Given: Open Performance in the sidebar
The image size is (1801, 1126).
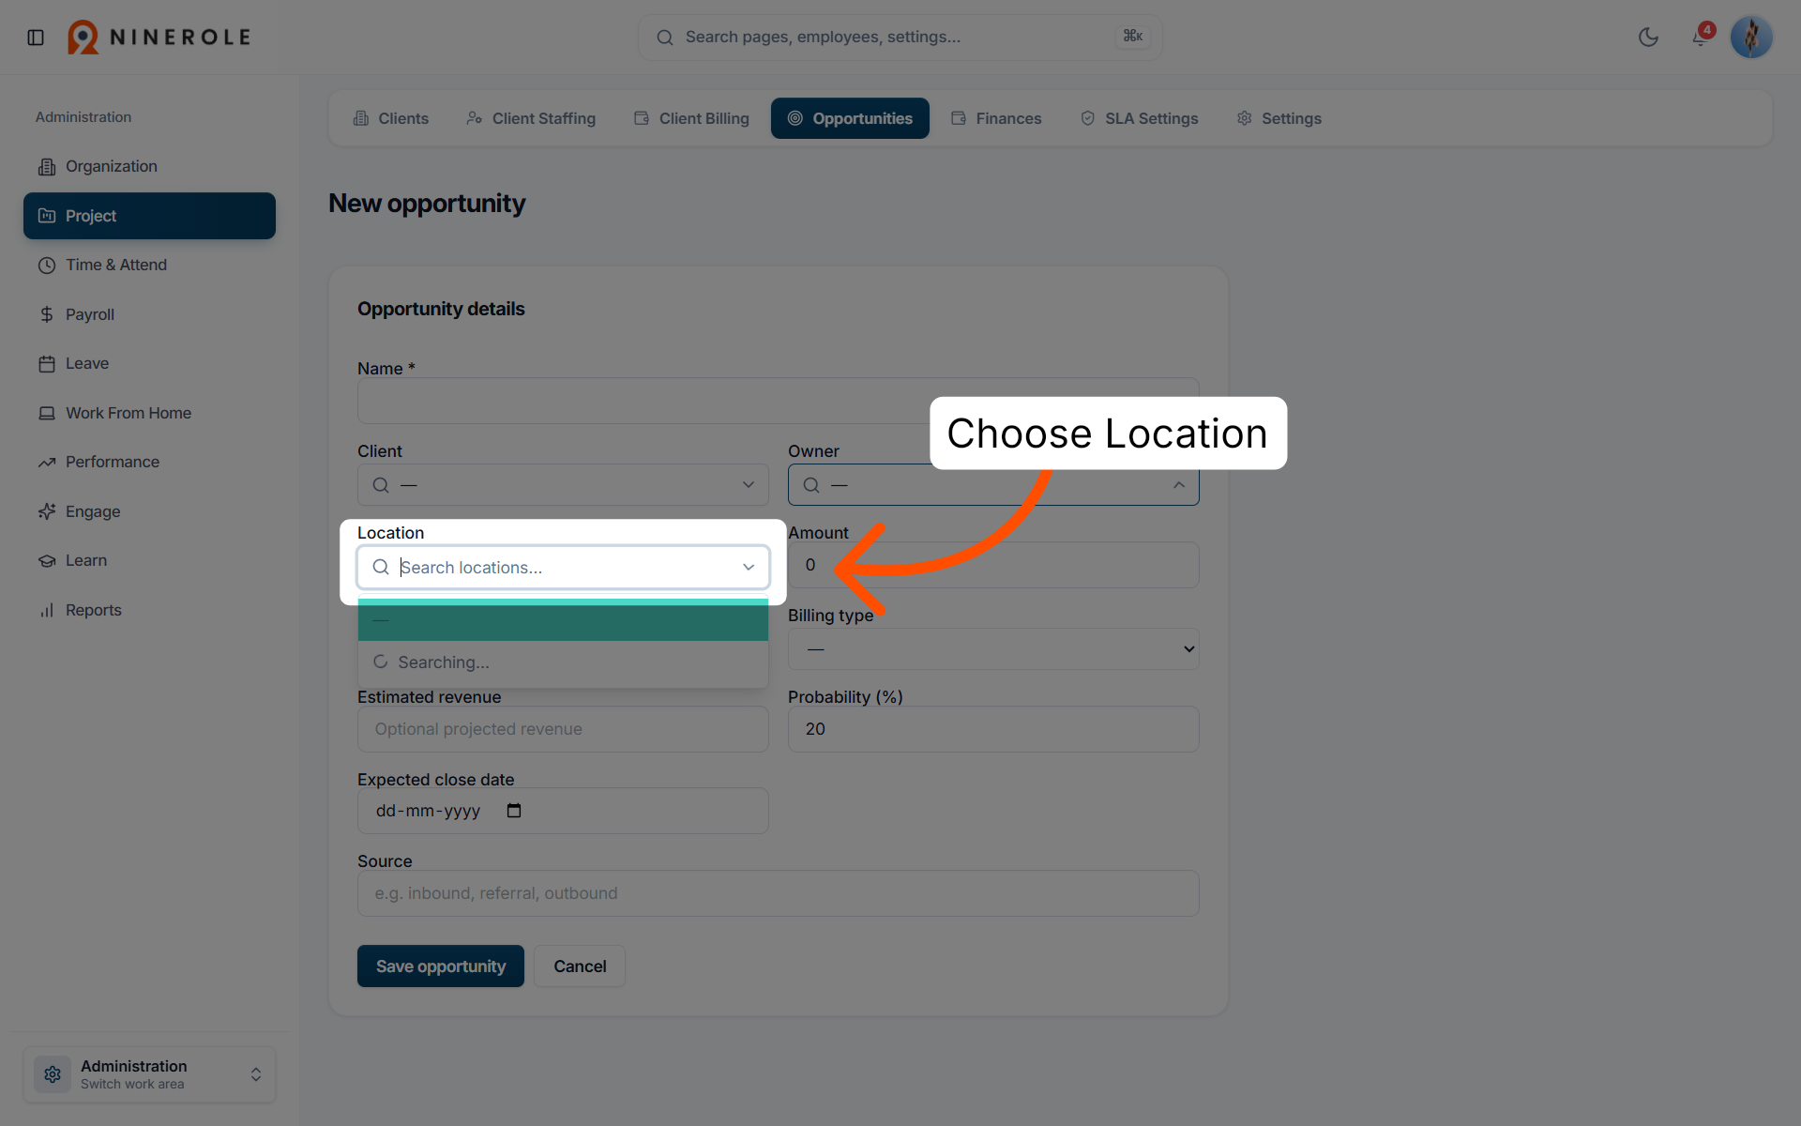Looking at the screenshot, I should [x=149, y=462].
